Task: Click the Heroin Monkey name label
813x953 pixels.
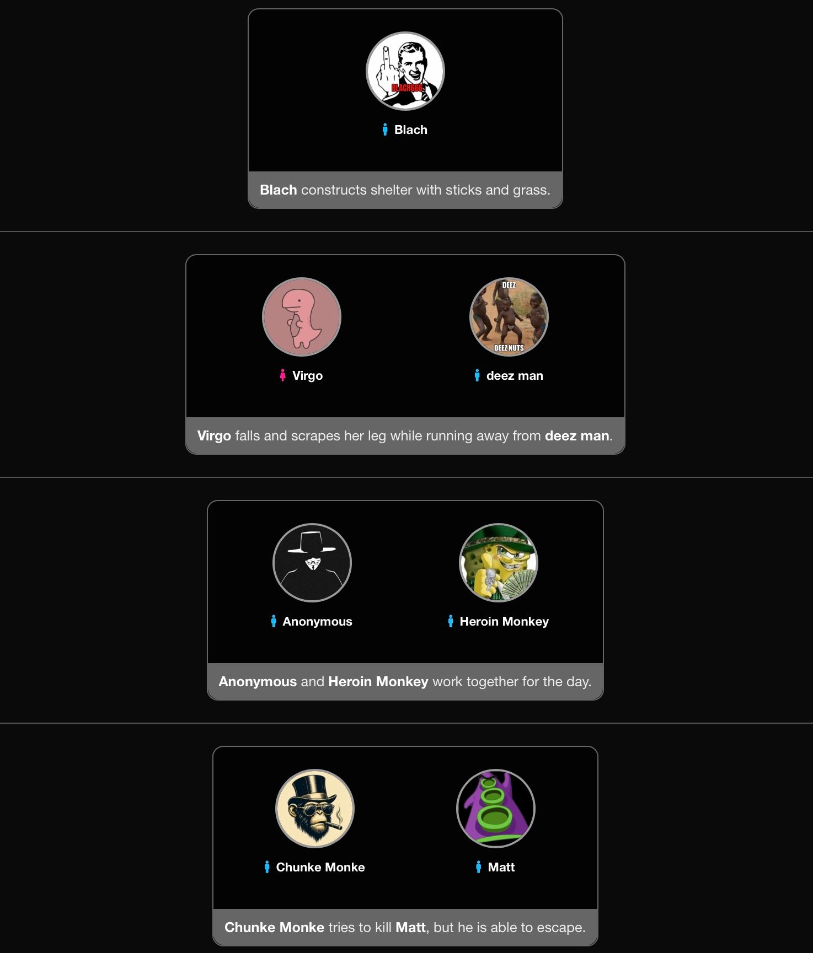Action: click(504, 622)
